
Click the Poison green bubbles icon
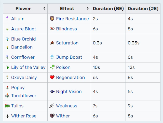[x=52, y=67]
